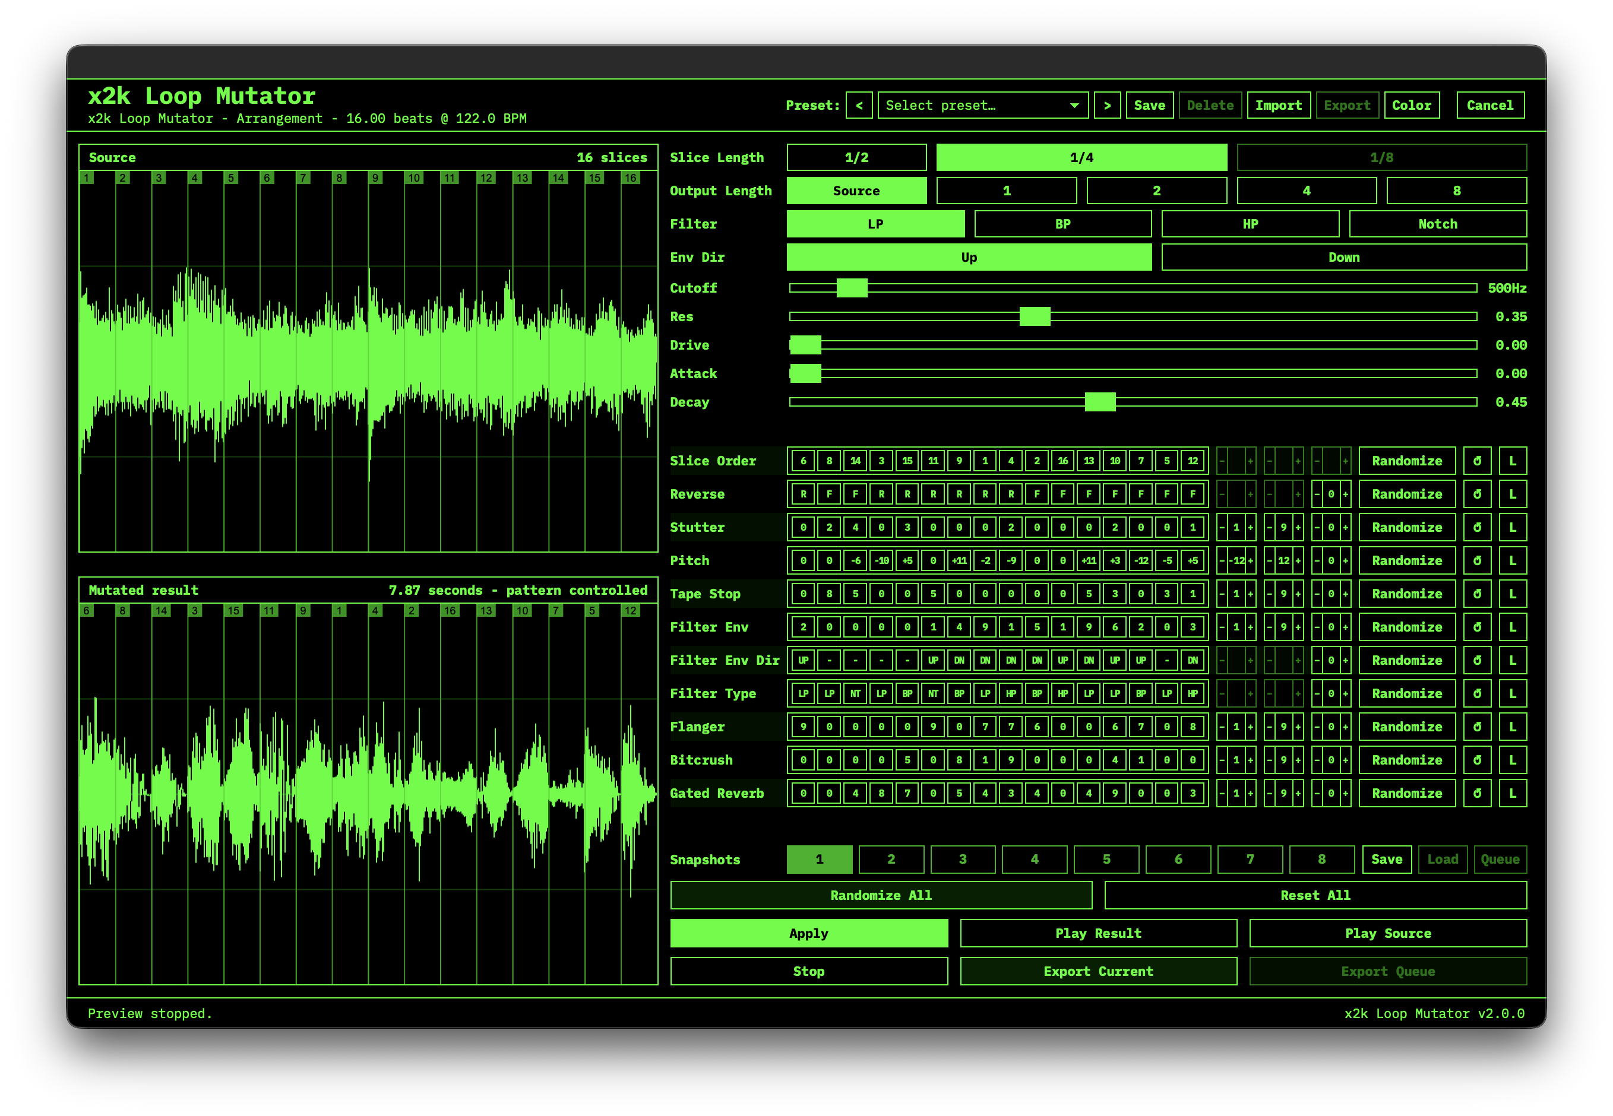Click source waveform slice marker 9
Image resolution: width=1613 pixels, height=1116 pixels.
(375, 178)
